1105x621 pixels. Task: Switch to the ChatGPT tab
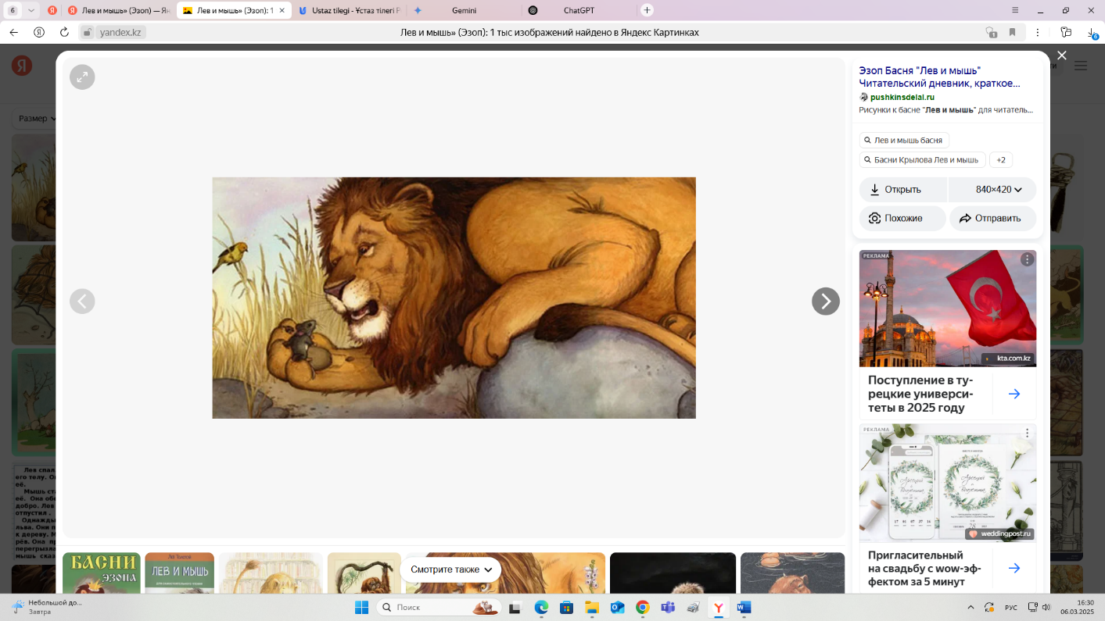point(579,10)
